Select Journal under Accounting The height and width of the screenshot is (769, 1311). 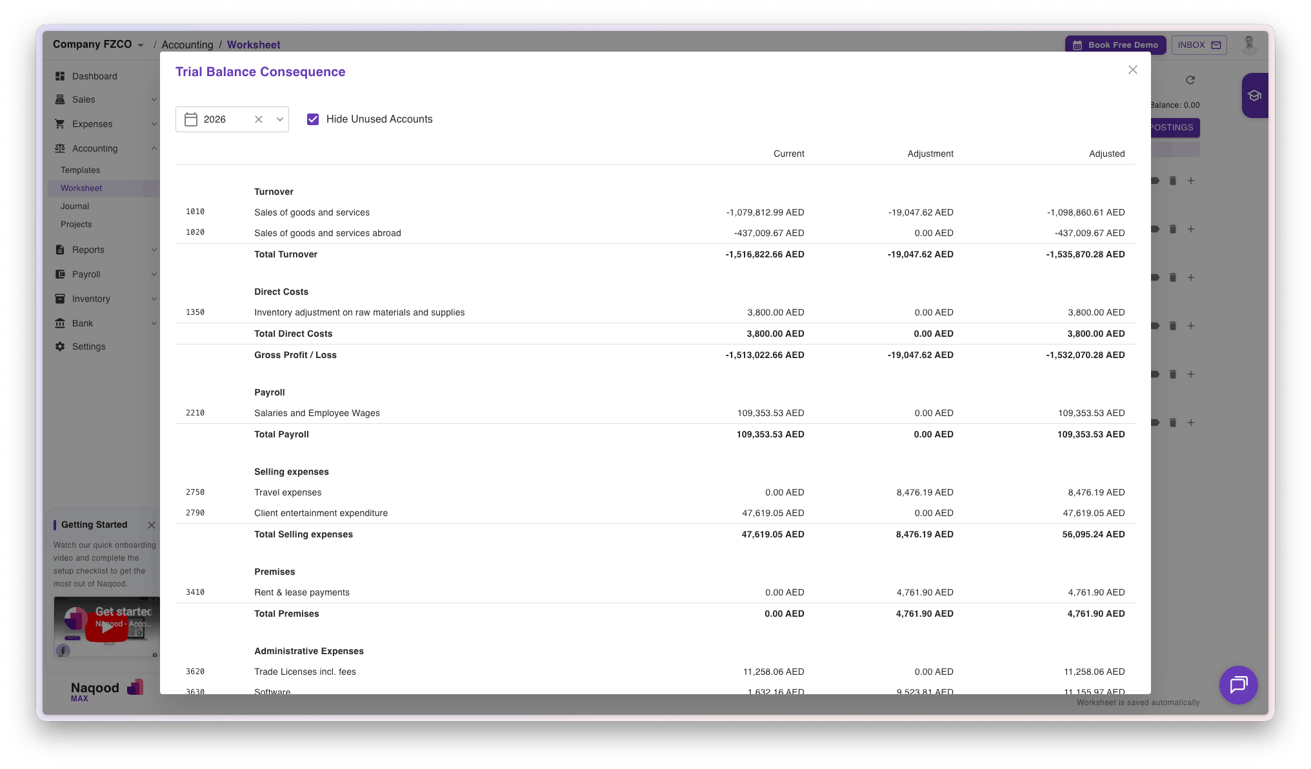[75, 206]
